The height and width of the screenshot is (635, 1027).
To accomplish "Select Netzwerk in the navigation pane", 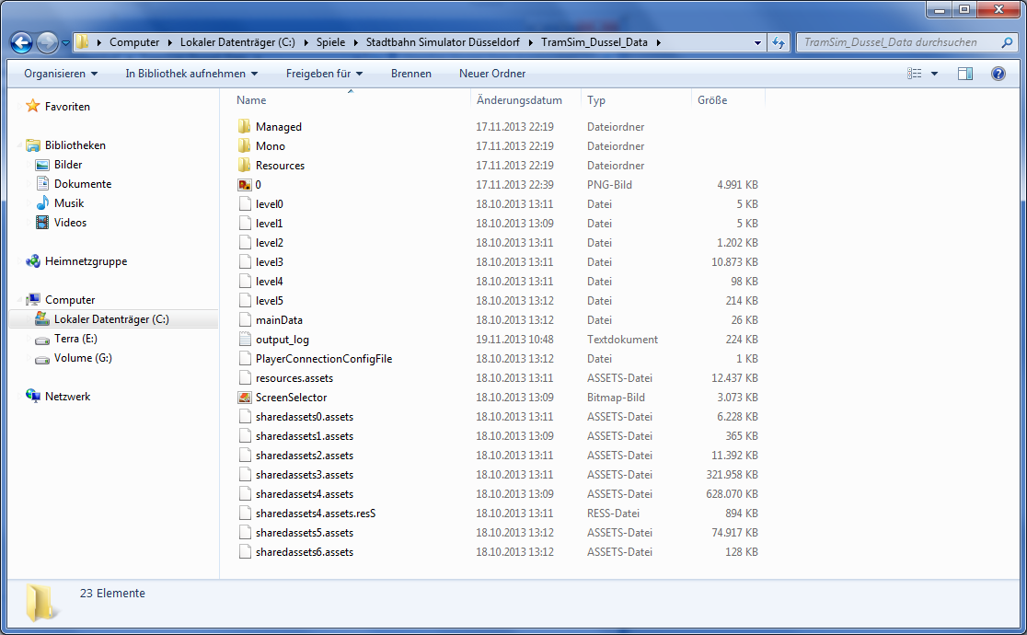I will (67, 397).
